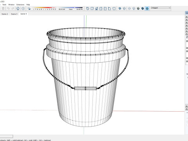Switch to Iso view
The height and width of the screenshot is (141, 188).
point(88,9)
